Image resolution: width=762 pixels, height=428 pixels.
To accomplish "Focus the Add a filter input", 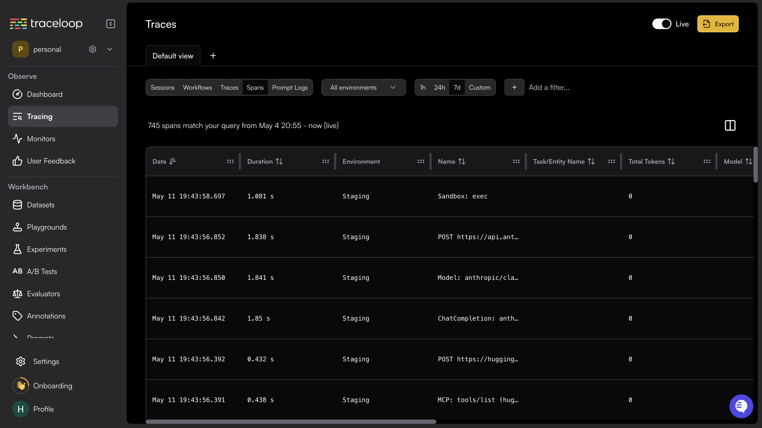I will click(549, 88).
